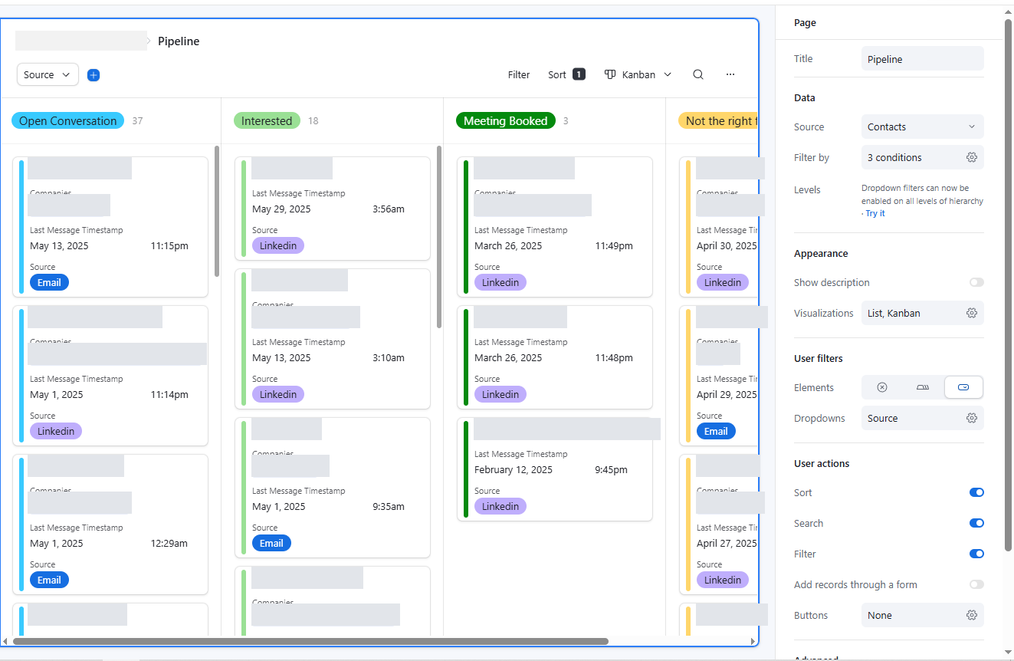Select the tabs element style icon
This screenshot has height=661, width=1014.
923,387
